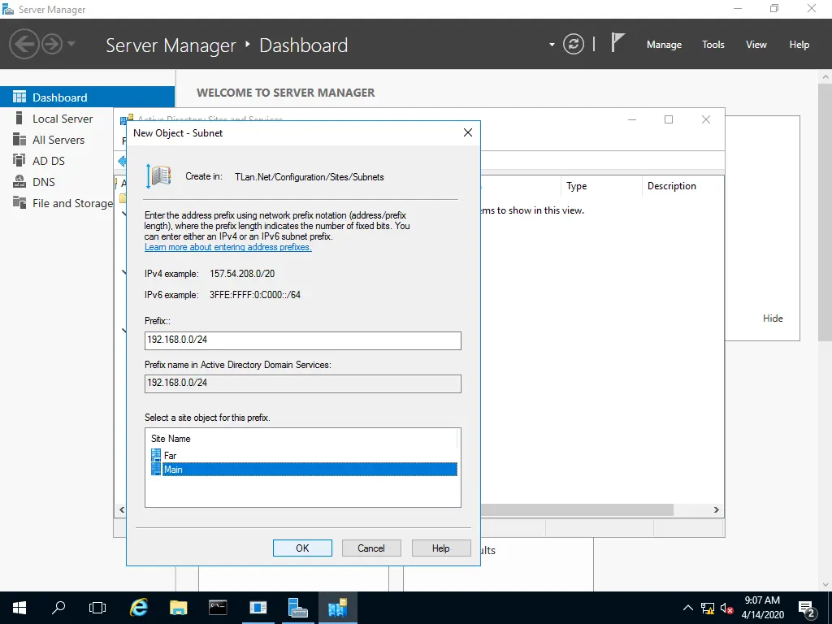Viewport: 832px width, 624px height.
Task: Click horizontal scrollbar in Sites and Services window
Action: point(578,510)
